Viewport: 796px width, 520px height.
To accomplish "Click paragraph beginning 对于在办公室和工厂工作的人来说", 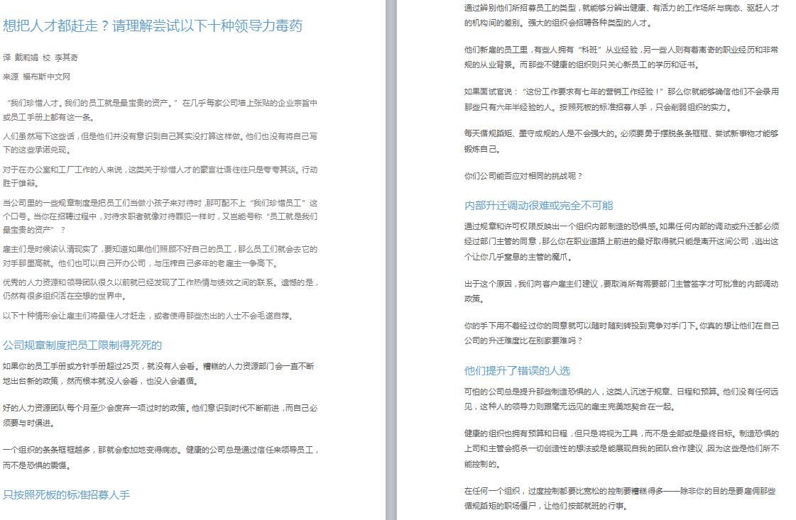I will tap(160, 176).
